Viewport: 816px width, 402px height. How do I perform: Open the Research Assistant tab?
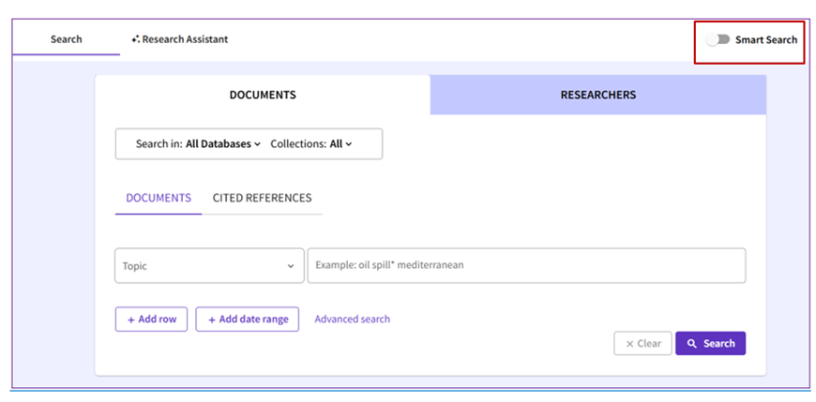pyautogui.click(x=185, y=39)
